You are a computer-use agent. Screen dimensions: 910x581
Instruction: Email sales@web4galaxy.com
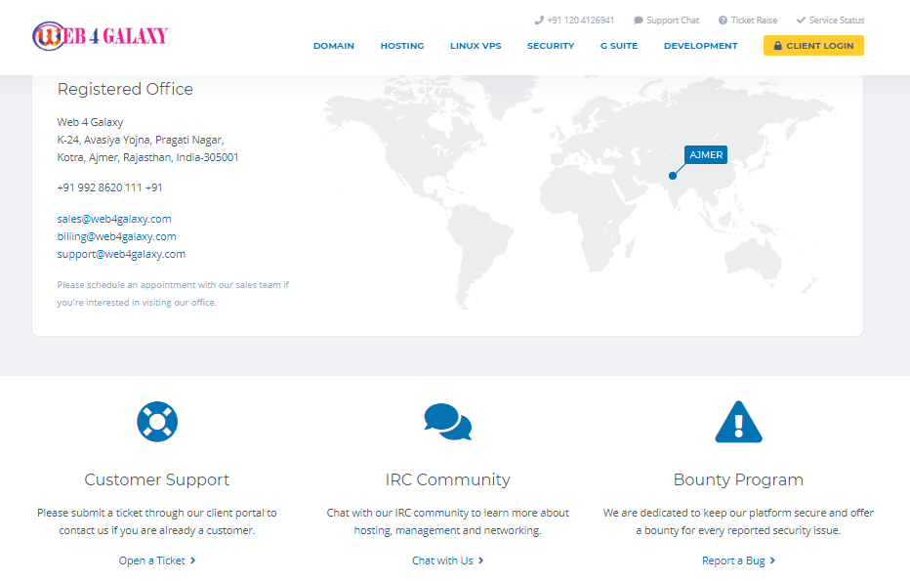(114, 219)
